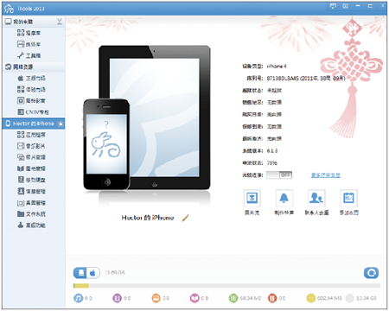Open the contacts avatar icon

(316, 198)
